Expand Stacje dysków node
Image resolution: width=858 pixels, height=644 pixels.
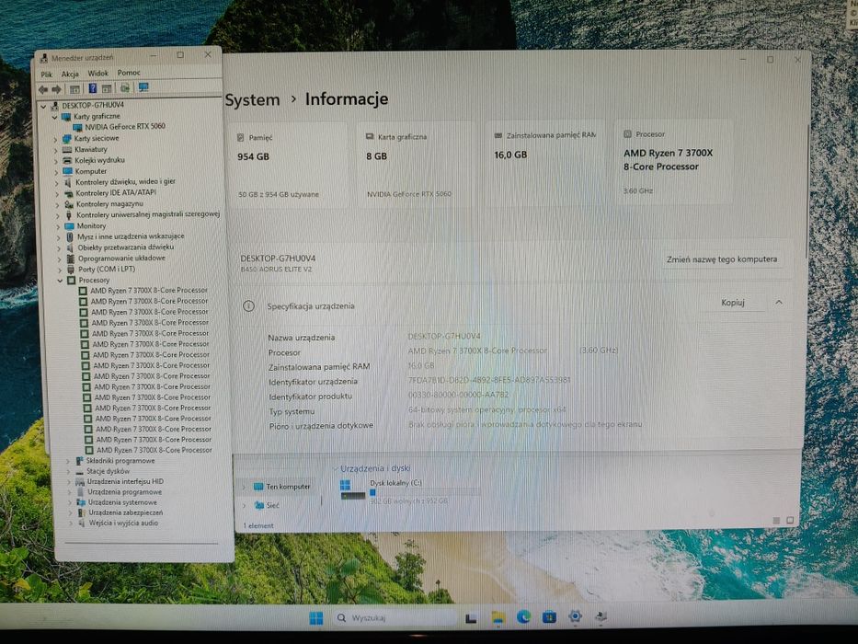click(68, 471)
